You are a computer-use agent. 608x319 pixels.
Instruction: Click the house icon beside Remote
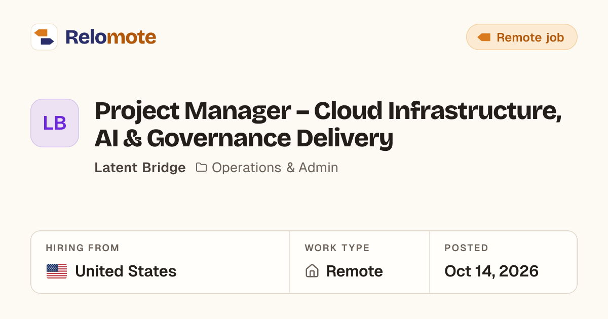tap(312, 271)
